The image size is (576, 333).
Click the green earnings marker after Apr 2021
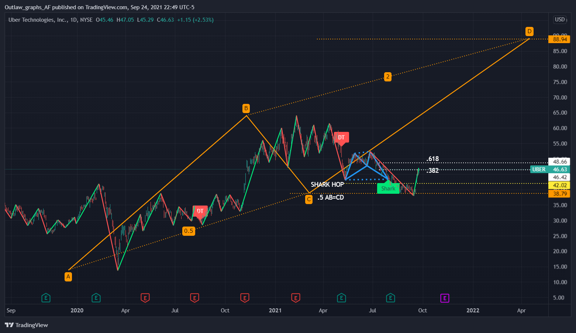pos(341,298)
